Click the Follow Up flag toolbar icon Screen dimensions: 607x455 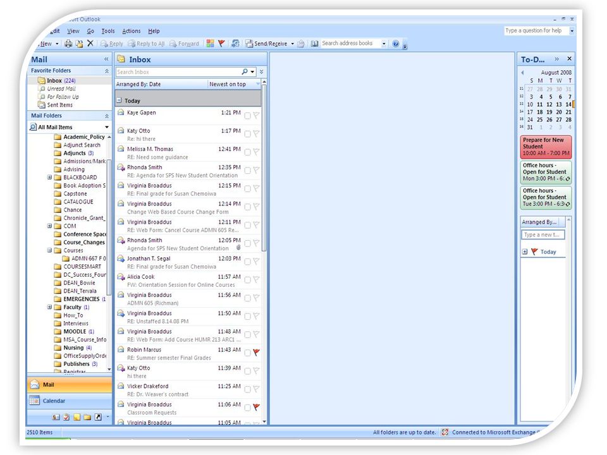(221, 44)
